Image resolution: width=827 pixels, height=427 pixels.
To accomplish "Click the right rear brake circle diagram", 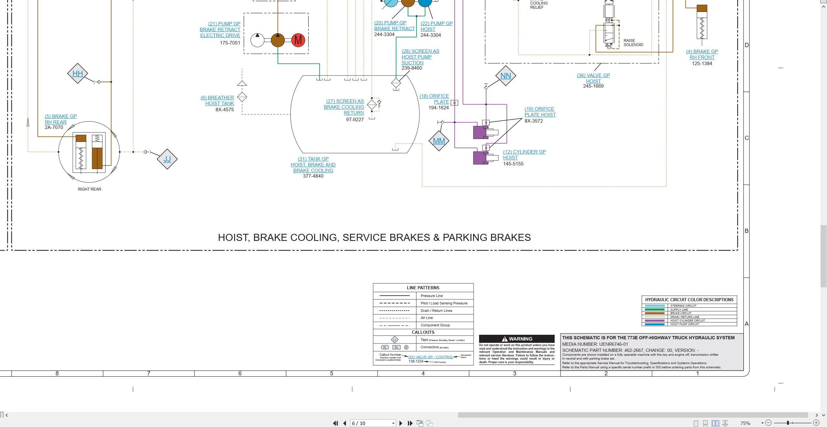I will 89,152.
